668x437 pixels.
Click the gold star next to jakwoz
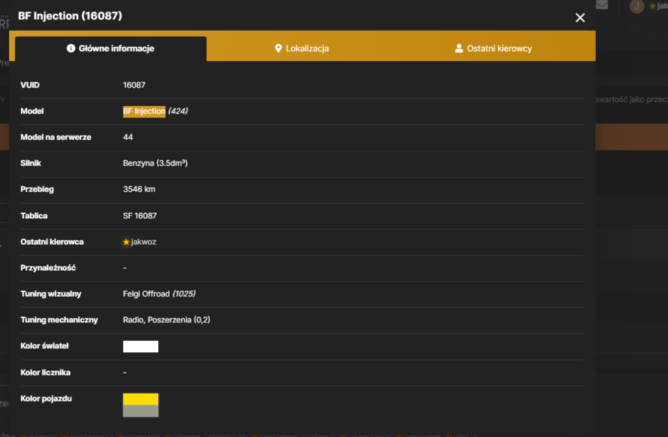pos(126,242)
